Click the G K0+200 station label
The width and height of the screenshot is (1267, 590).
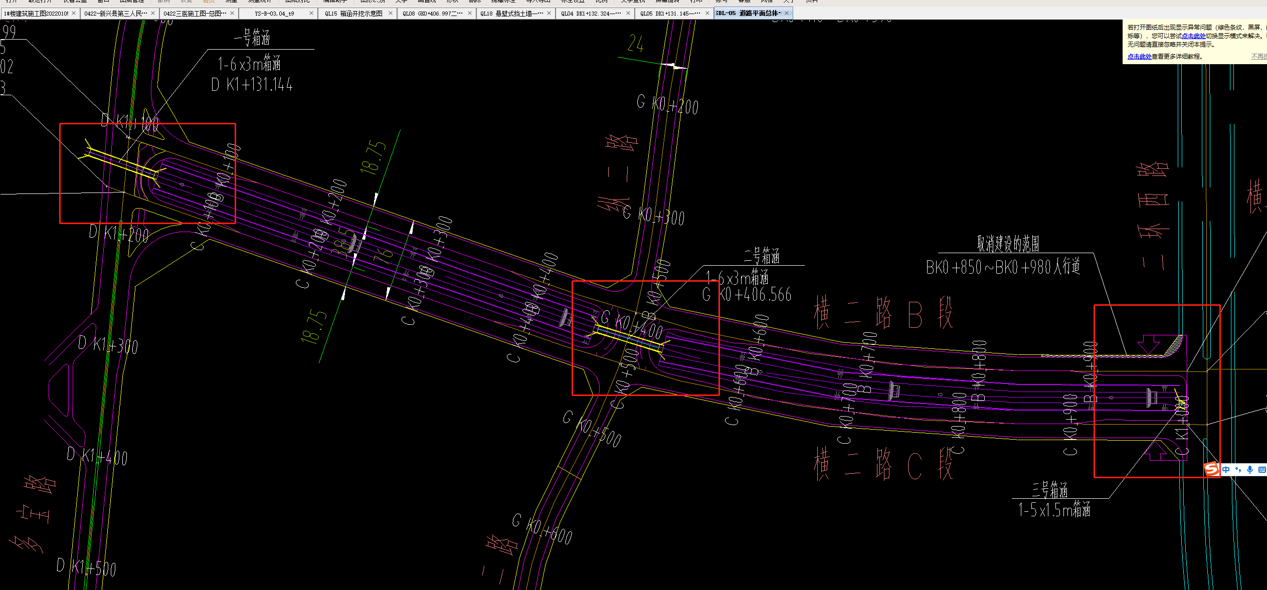click(667, 104)
